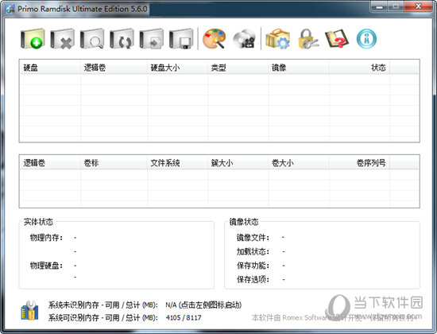Click the 类型 column header
This screenshot has height=334, width=437.
coord(238,68)
